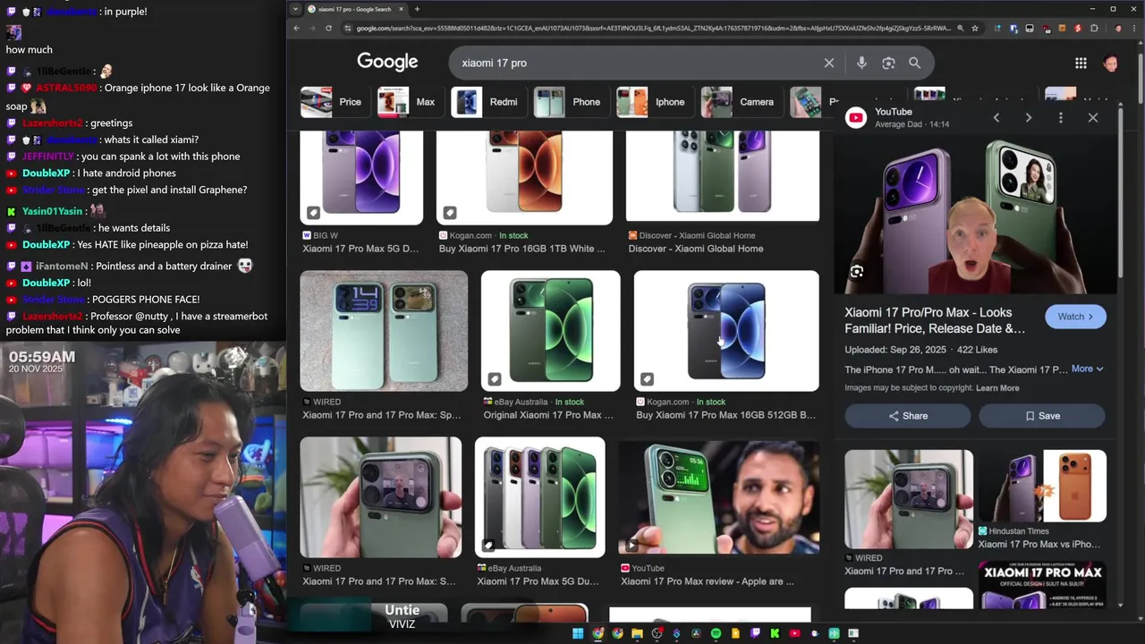Open the 'Discover - Xiaomi Global Home' image
Image resolution: width=1145 pixels, height=644 pixels.
[x=723, y=175]
